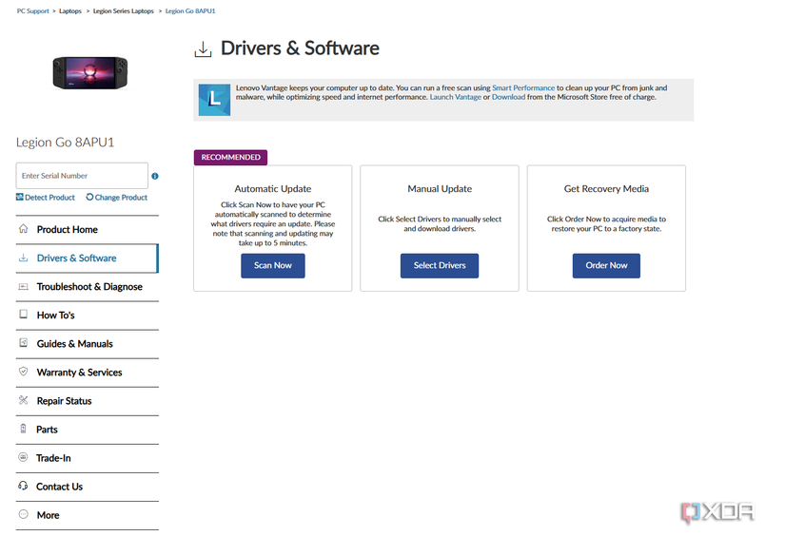Image resolution: width=785 pixels, height=555 pixels.
Task: Click the Troubleshoot & Diagnose icon
Action: [x=23, y=286]
